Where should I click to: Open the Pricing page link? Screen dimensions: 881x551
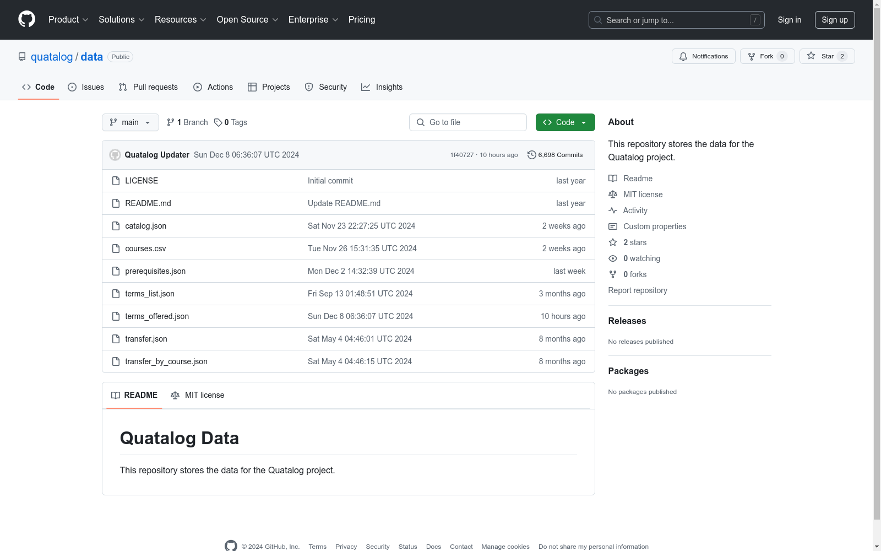click(x=362, y=19)
